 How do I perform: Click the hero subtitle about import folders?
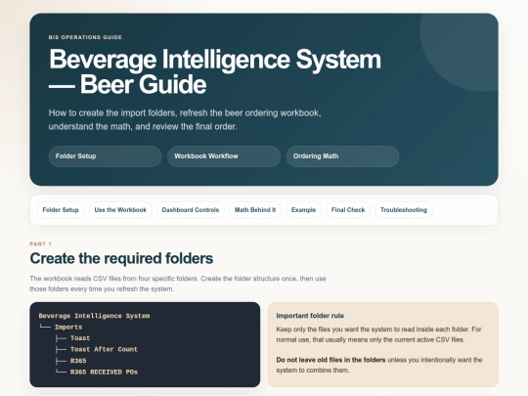click(185, 119)
